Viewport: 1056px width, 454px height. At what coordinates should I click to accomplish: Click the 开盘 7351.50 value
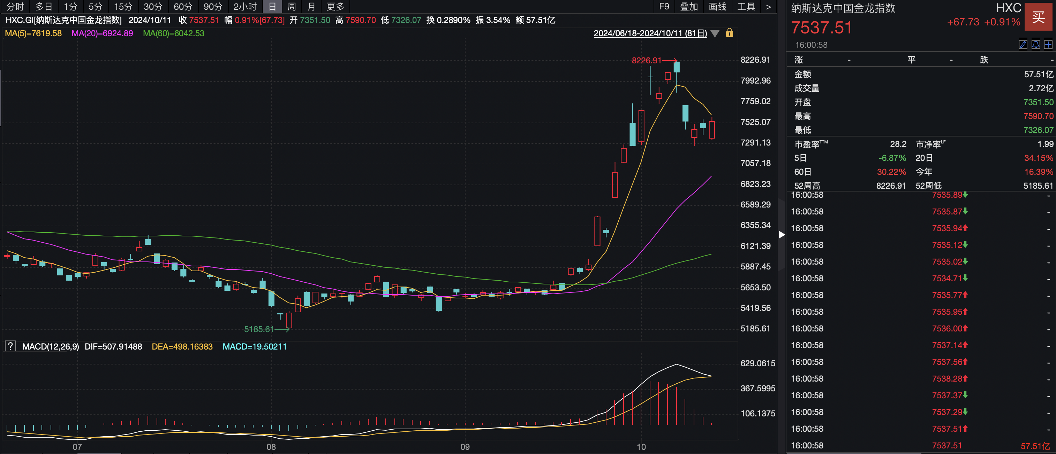(x=1038, y=102)
